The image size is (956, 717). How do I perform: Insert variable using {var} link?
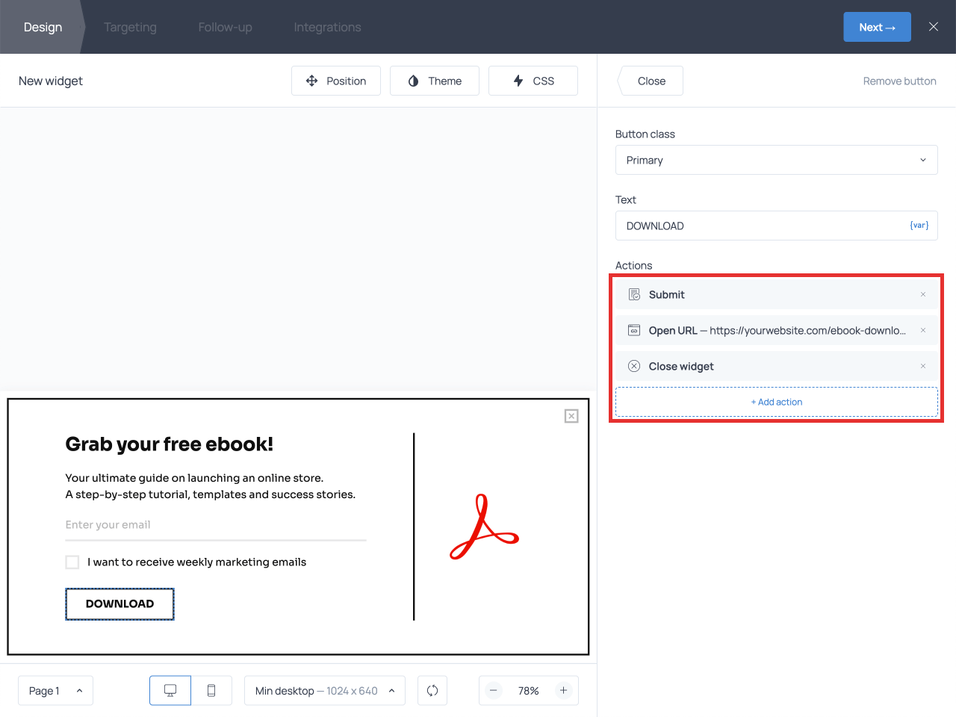tap(919, 226)
